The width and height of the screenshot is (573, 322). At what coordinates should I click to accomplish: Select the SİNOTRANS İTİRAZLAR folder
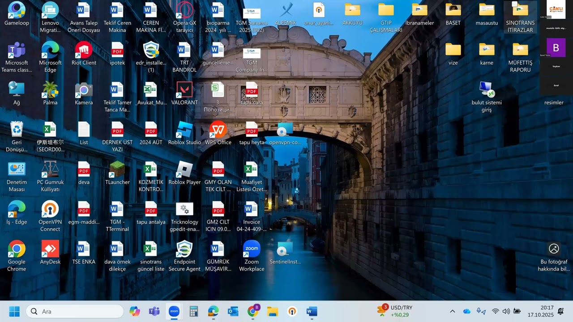point(520,18)
